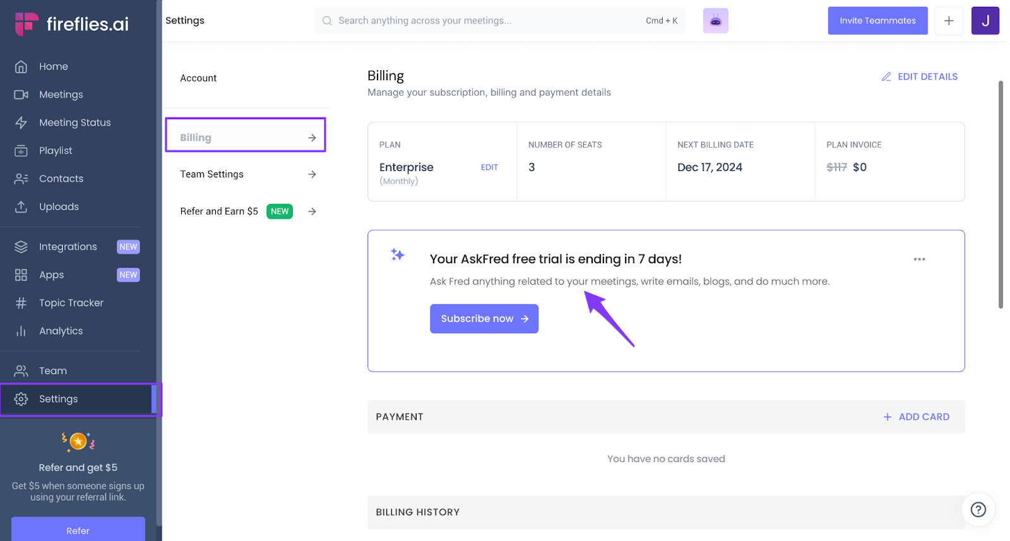The image size is (1010, 541).
Task: Click the EDIT link beside Enterprise plan
Action: 489,167
